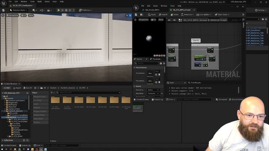This screenshot has width=269, height=151.
Task: Open the Platforms dropdown
Action: [x=85, y=10]
